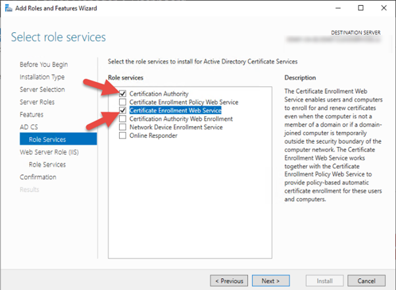Select Certificate Enrollment Web Service label

point(175,110)
